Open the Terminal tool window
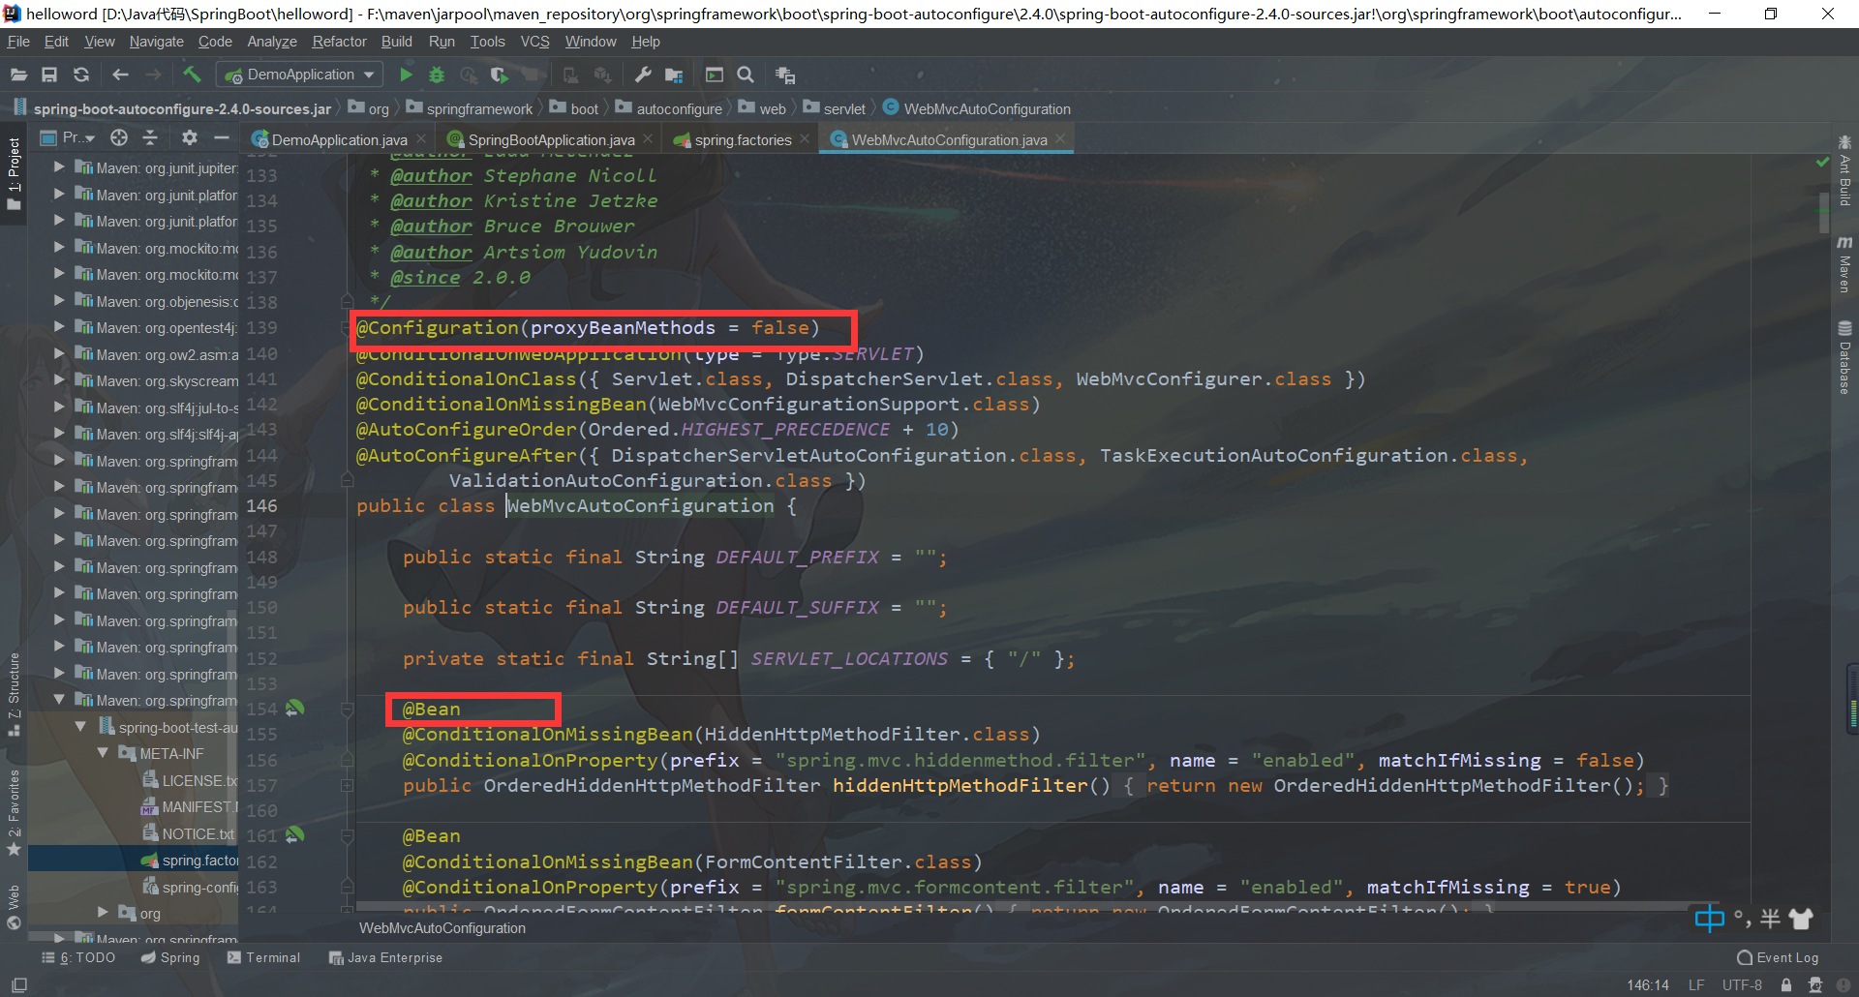This screenshot has height=997, width=1859. [263, 957]
